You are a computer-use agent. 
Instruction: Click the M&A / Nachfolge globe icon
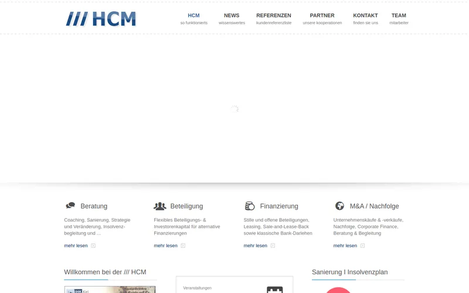[339, 206]
